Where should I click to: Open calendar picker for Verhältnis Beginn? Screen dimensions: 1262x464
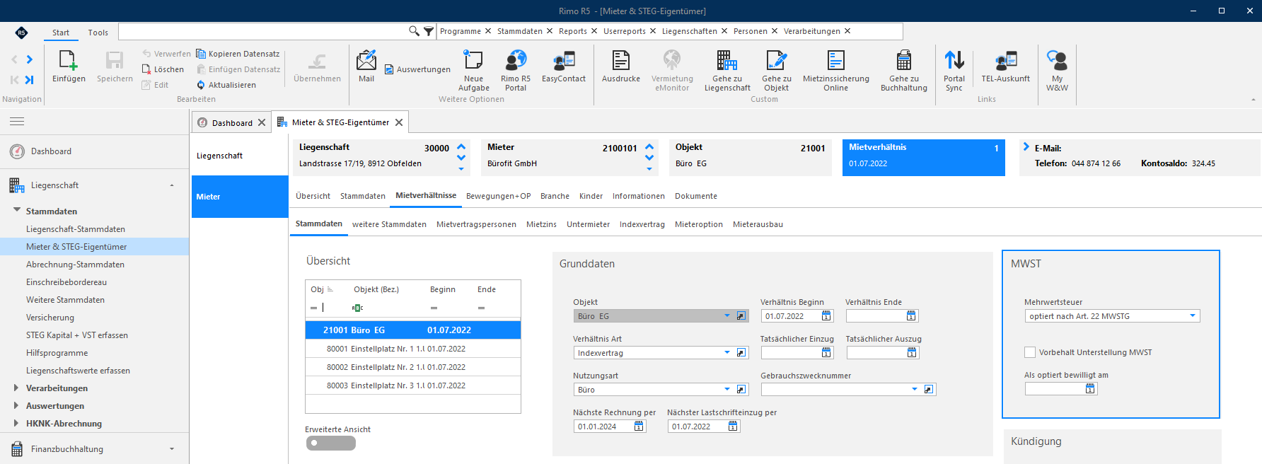pyautogui.click(x=826, y=316)
